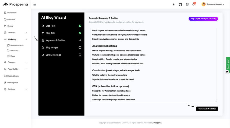Go to the Blogs submenu item
Viewport: 230px width, 128px height.
click(12, 56)
